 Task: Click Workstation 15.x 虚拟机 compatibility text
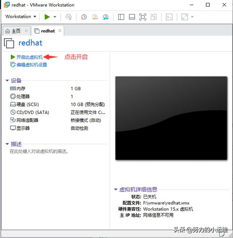pyautogui.click(x=168, y=209)
